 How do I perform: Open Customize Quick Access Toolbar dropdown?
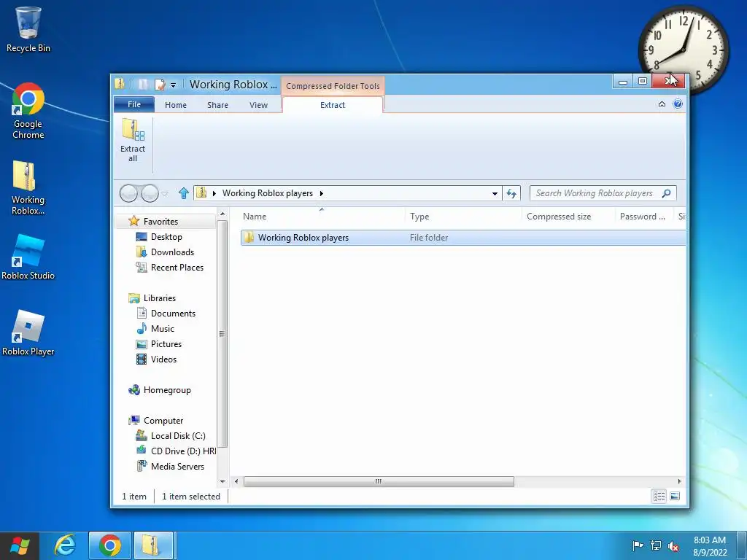[174, 85]
